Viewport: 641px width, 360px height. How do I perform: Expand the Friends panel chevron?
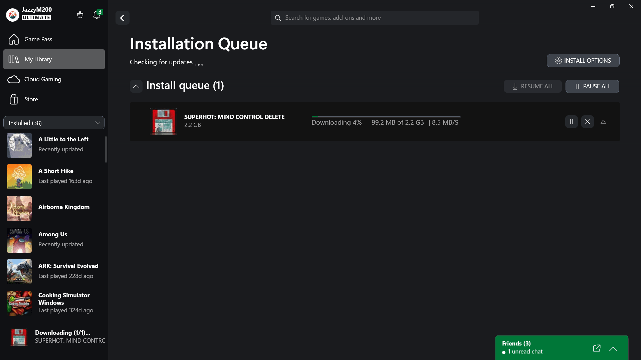click(613, 349)
